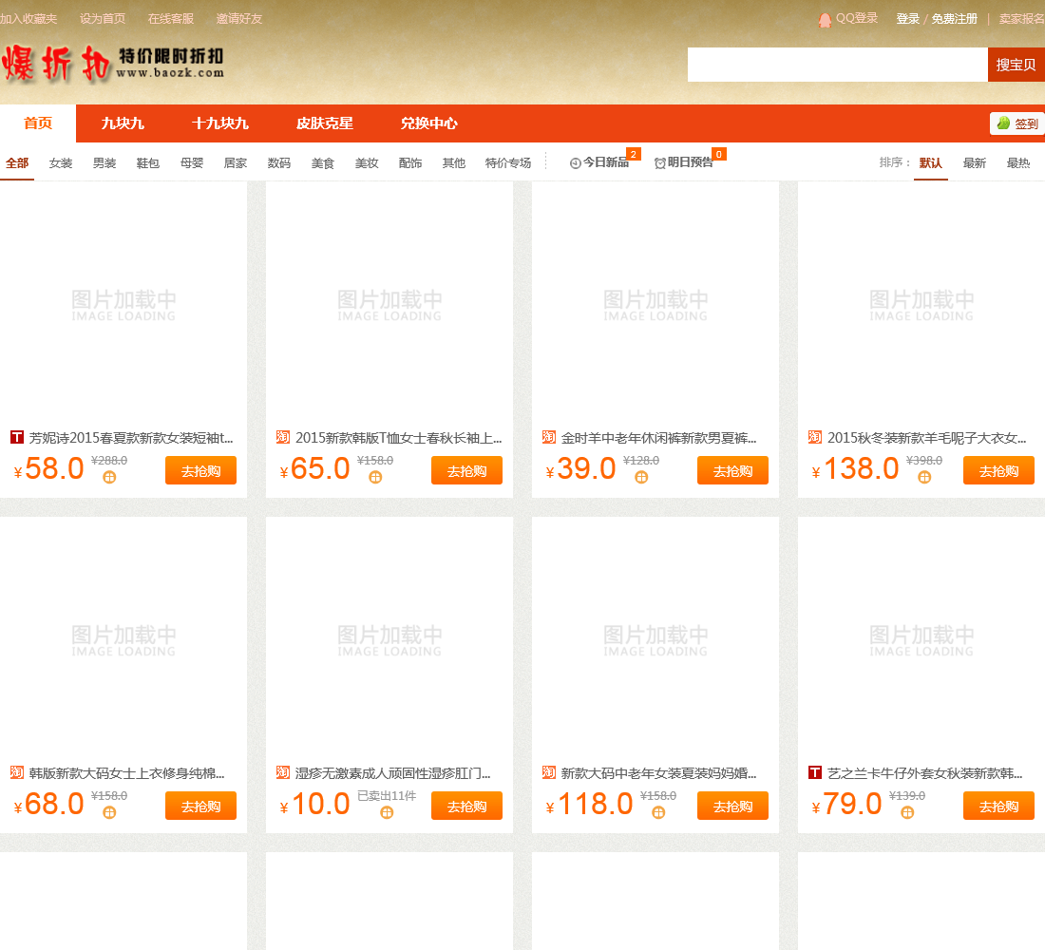
Task: Click Taobao icon beside 湿疹无激素 listing
Action: click(x=282, y=772)
